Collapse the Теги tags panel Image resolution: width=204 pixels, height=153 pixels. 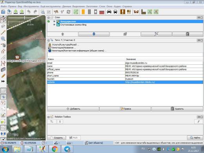pos(49,40)
